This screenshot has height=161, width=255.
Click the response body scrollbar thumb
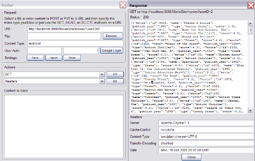[x=250, y=30]
